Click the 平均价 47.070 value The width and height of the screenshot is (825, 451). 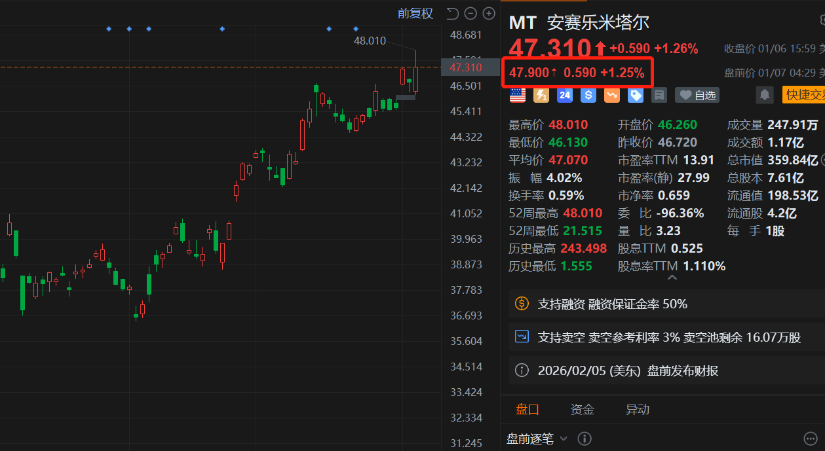point(568,160)
